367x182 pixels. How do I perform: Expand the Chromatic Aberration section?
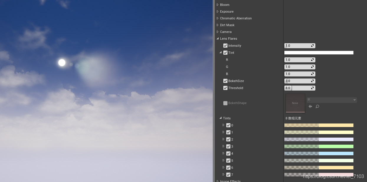(217, 18)
